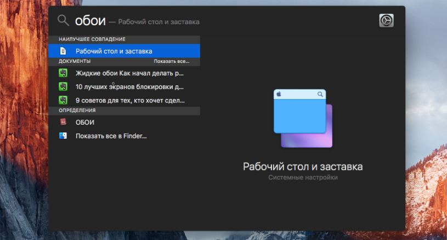Viewport: 447px width, 240px height.
Task: Select the "ОБОИ" dictionary definition
Action: click(x=125, y=122)
